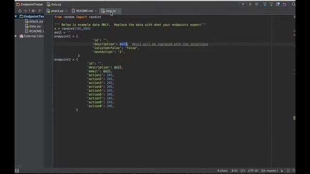Click the fold marker at endpoint1 closing brace
The height and width of the screenshot is (174, 310).
point(53,56)
